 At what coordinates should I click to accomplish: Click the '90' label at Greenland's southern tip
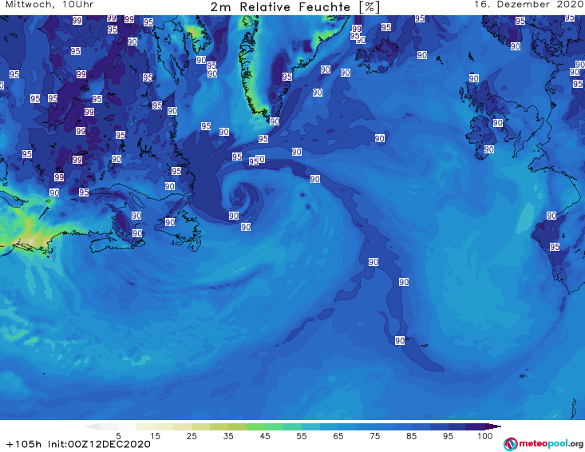[x=275, y=121]
